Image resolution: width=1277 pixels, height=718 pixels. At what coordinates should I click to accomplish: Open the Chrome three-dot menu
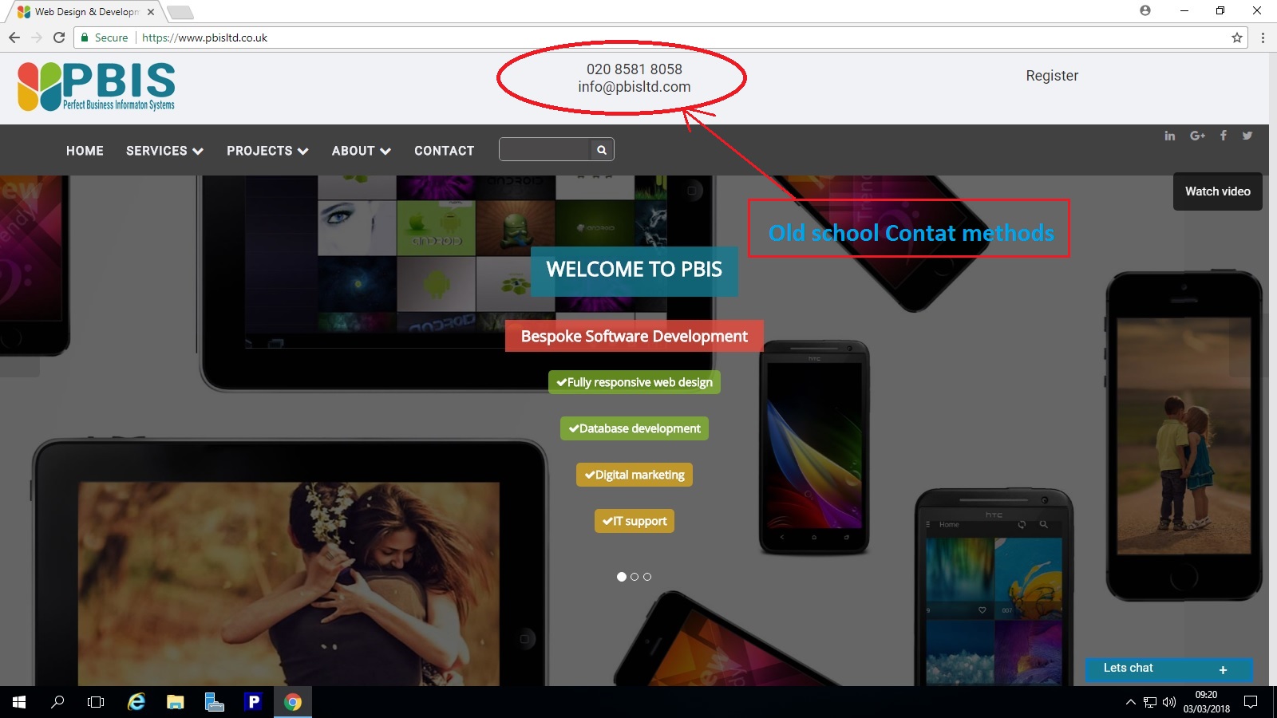(x=1263, y=37)
